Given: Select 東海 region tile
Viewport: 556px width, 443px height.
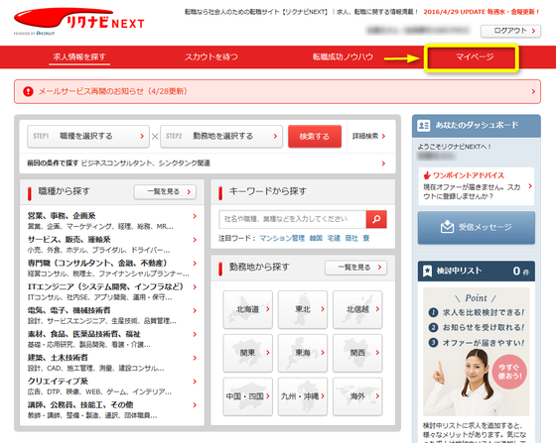Looking at the screenshot, I should point(303,353).
